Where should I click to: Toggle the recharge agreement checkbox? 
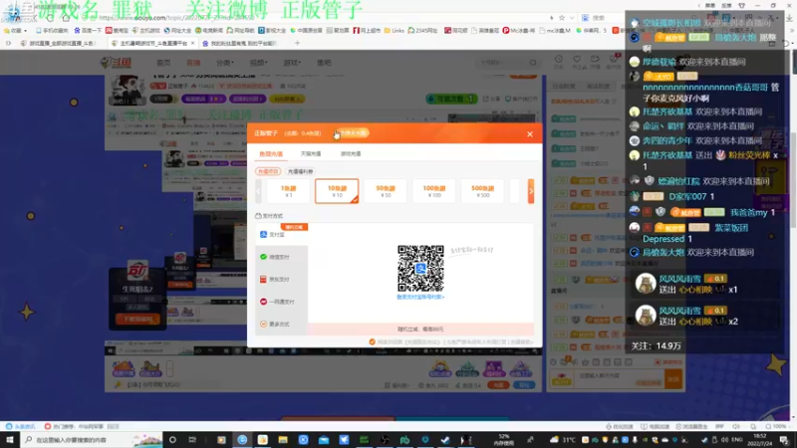(x=372, y=341)
